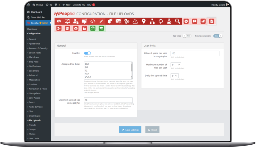Open PeepSo NEW! sidebar menu
The height and width of the screenshot is (149, 256).
pos(38,23)
